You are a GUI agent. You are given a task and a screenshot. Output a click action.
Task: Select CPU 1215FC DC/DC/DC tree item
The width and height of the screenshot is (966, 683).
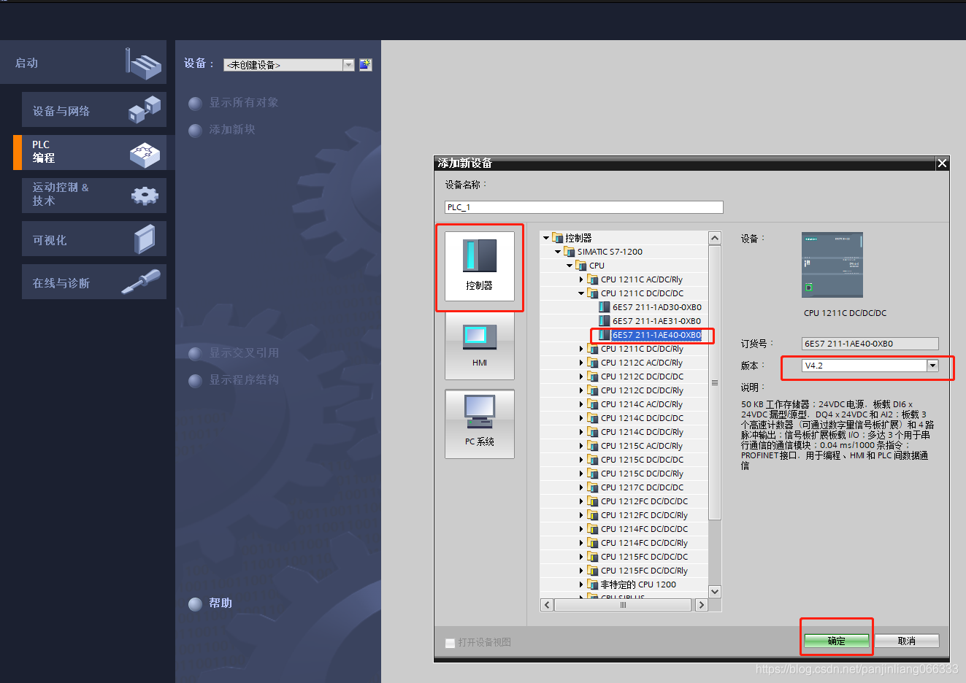644,557
